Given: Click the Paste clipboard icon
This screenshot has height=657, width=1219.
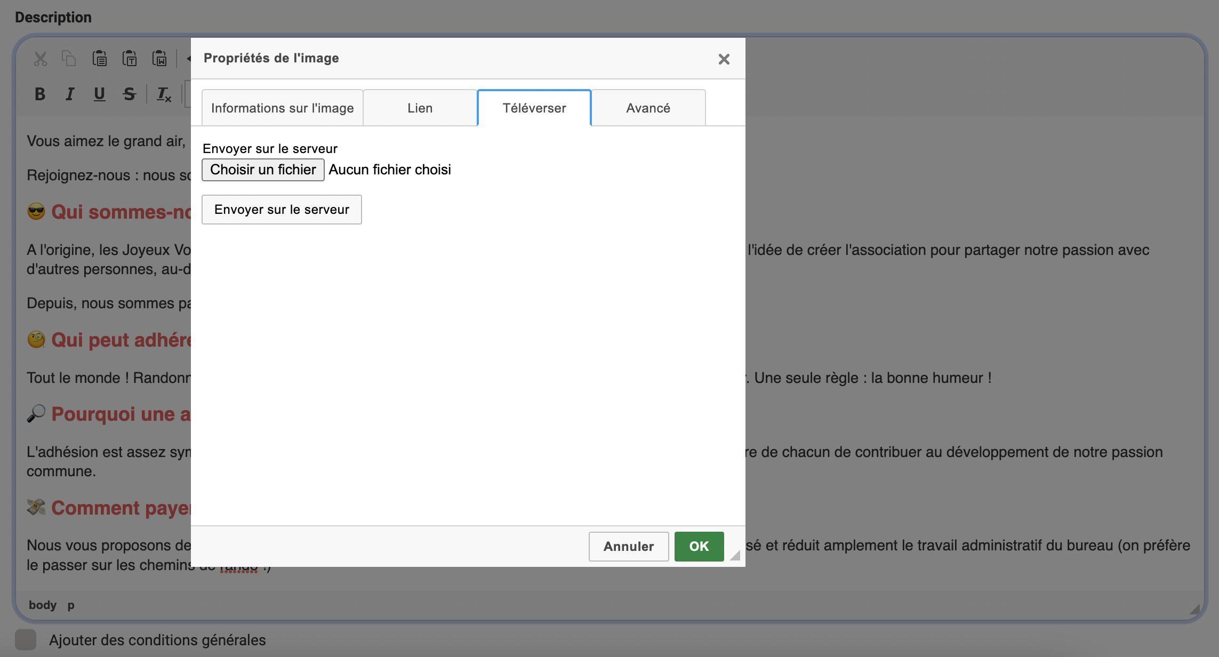Looking at the screenshot, I should [99, 58].
